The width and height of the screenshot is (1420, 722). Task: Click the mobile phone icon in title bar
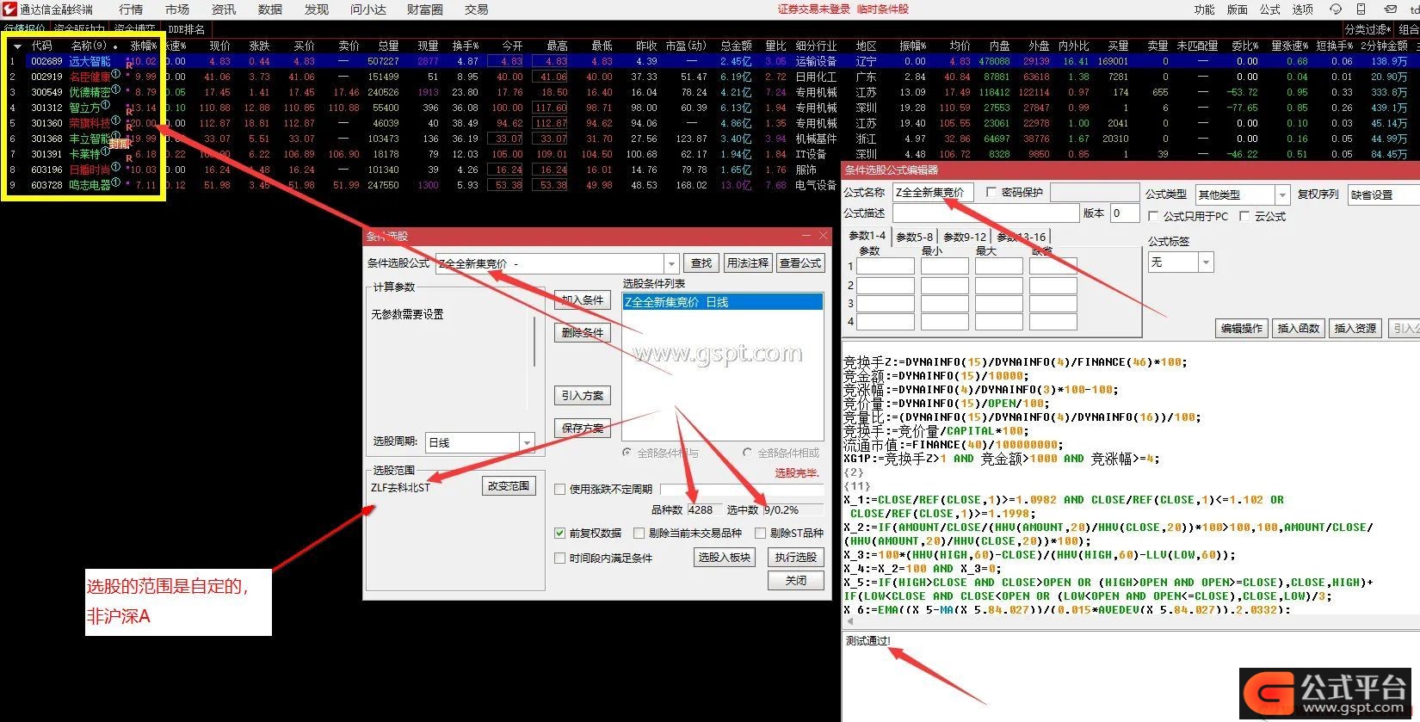(1361, 9)
